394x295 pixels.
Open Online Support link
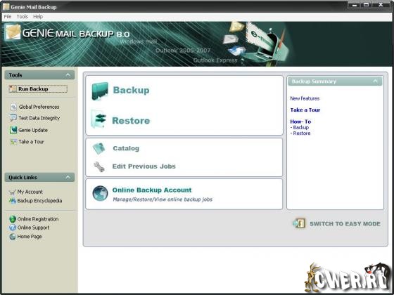click(33, 228)
